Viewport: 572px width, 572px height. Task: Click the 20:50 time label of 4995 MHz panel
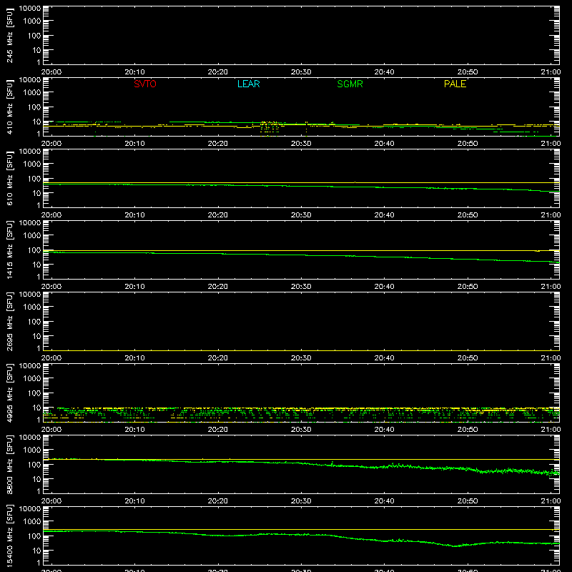pos(468,430)
